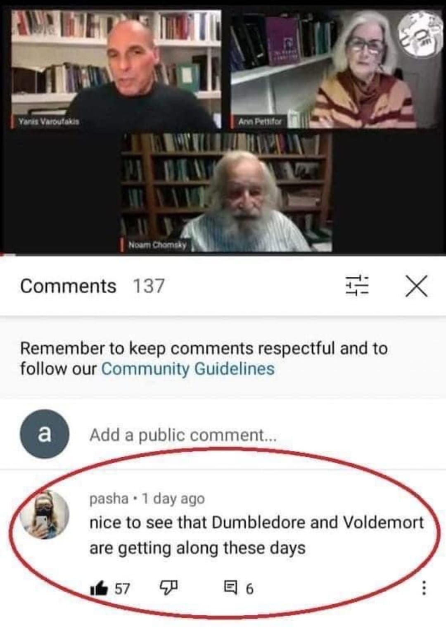Click the 57 likes count
Viewport: 446px width, 627px height.
[122, 588]
